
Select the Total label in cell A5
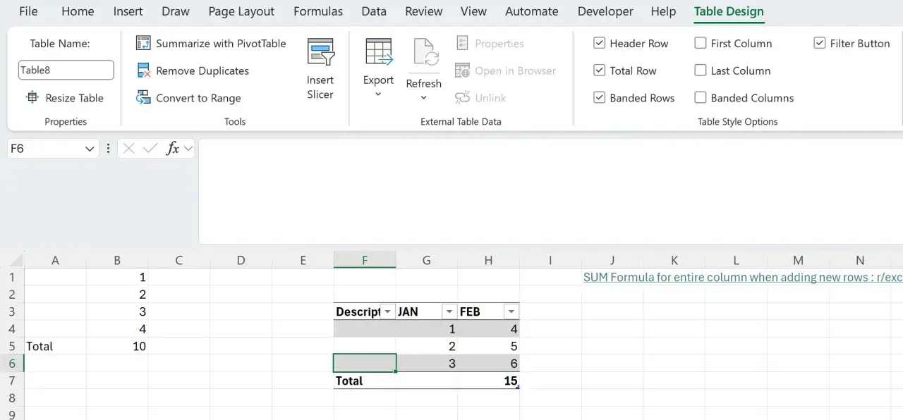pyautogui.click(x=55, y=346)
